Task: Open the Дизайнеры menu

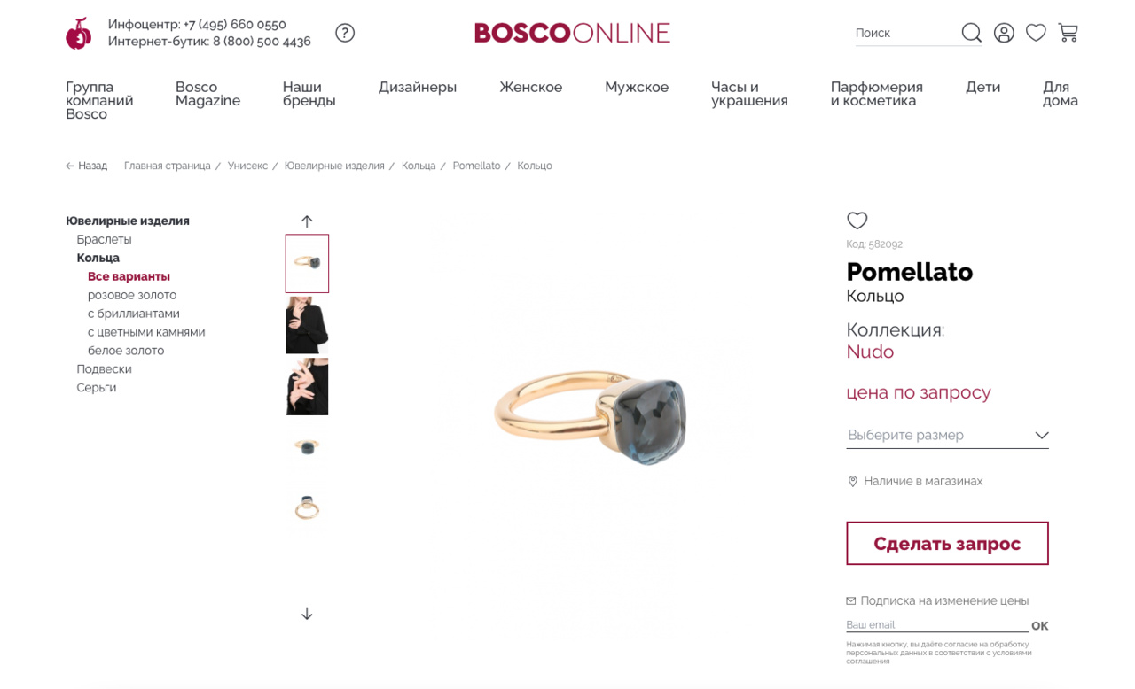Action: coord(417,87)
